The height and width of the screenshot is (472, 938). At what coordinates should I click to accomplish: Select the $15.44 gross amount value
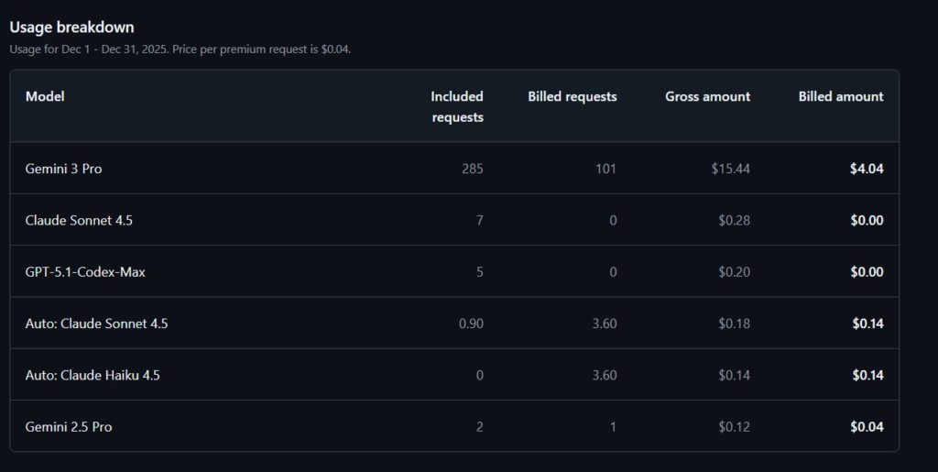click(x=730, y=169)
